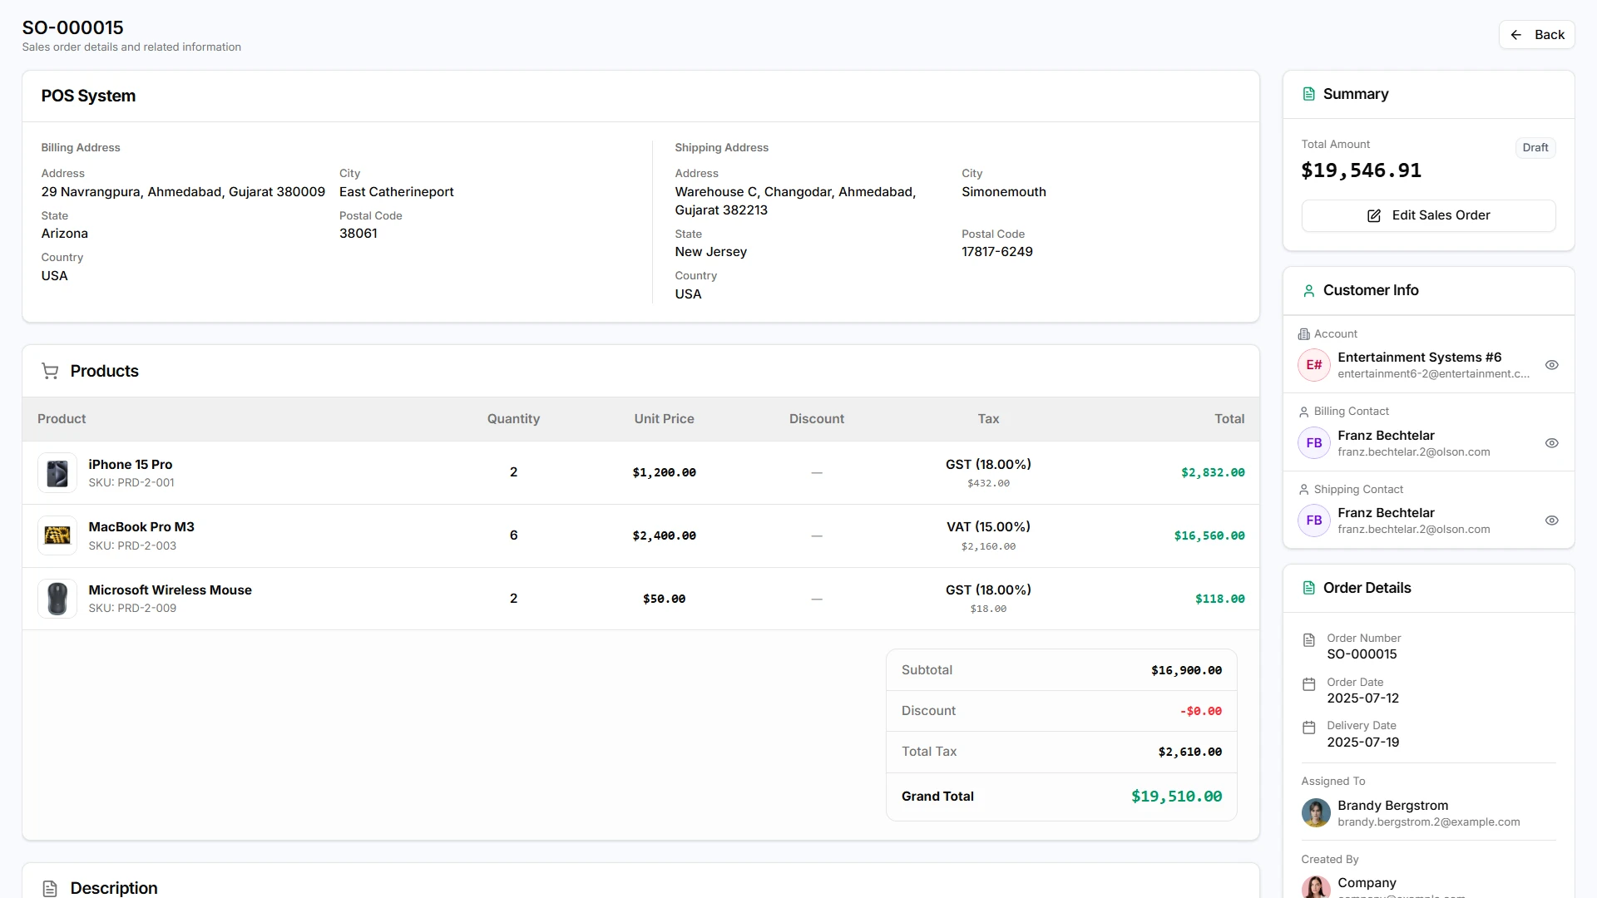Click the Shipping Contact person icon
This screenshot has height=898, width=1597.
pyautogui.click(x=1303, y=490)
